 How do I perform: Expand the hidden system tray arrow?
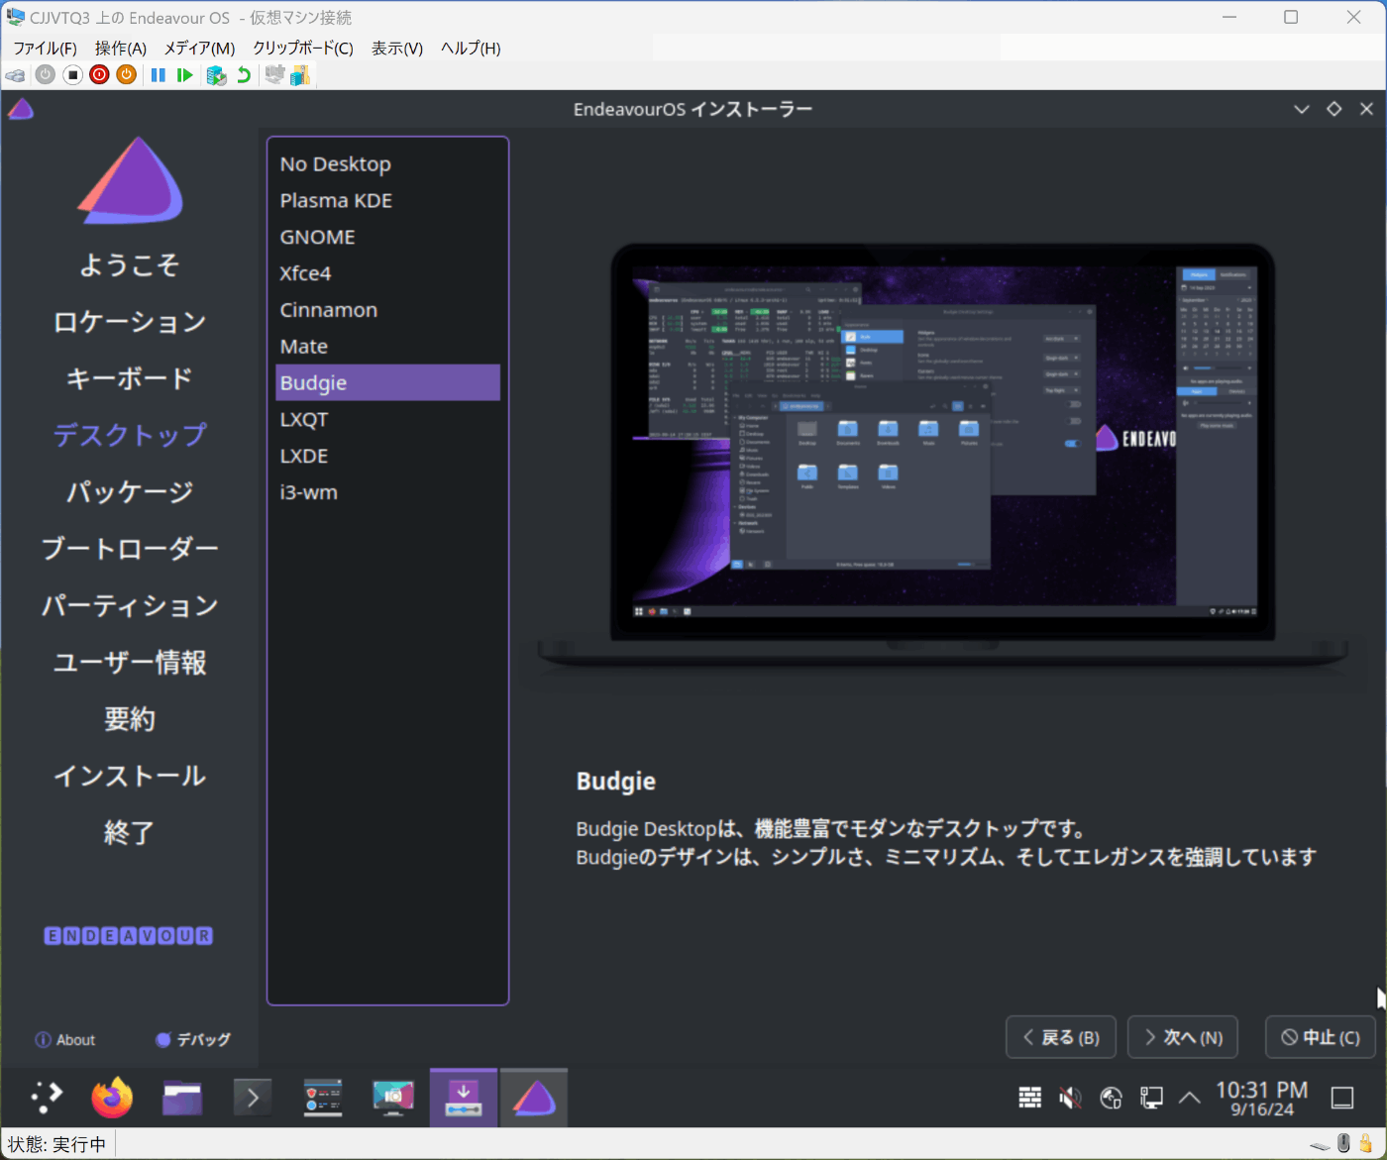[1190, 1097]
